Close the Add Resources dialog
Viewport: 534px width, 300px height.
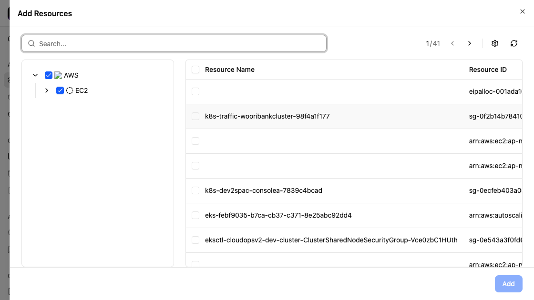[x=523, y=11]
